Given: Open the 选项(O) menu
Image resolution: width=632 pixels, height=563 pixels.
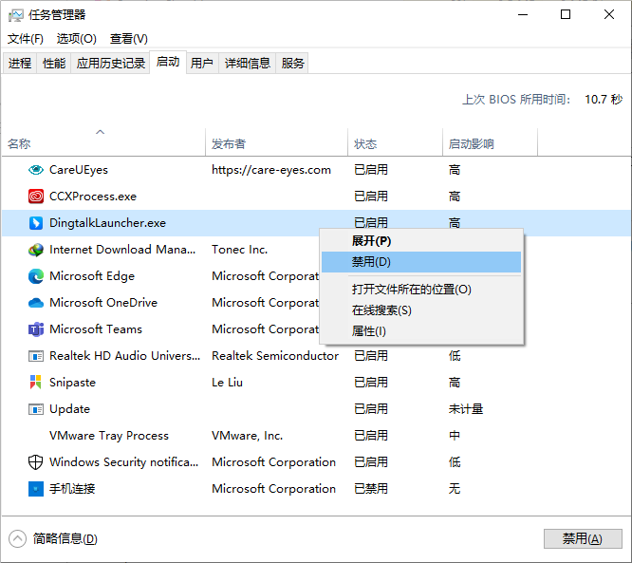Looking at the screenshot, I should (77, 39).
